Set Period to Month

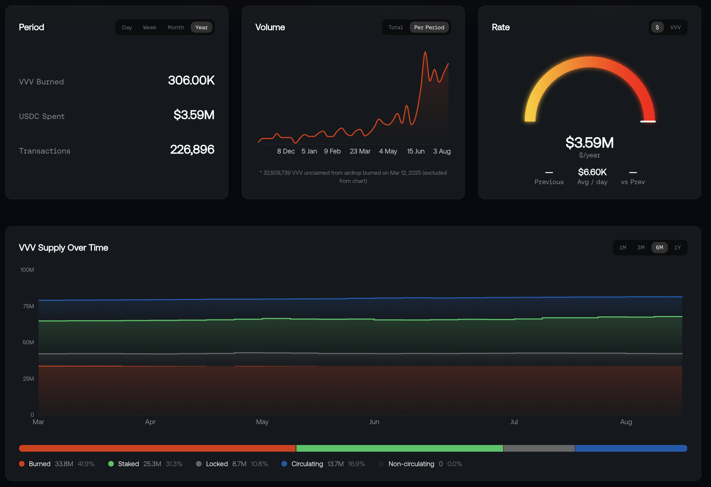(176, 27)
